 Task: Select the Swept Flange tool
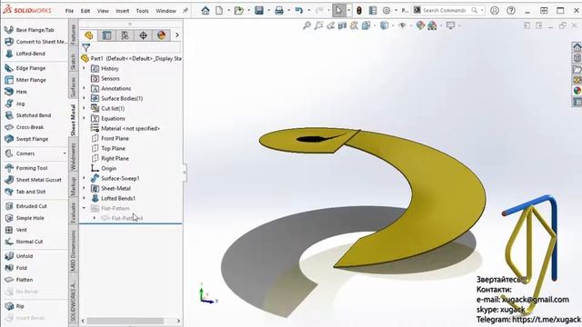[26, 139]
